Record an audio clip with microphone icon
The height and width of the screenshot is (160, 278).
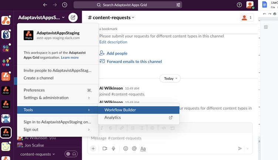click(113, 149)
